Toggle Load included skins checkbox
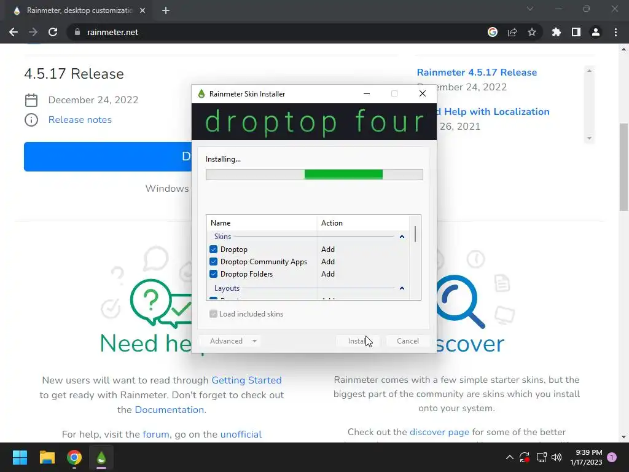The image size is (629, 472). (x=213, y=314)
